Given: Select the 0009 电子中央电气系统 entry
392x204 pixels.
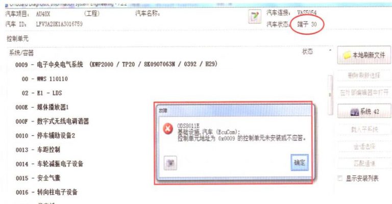Looking at the screenshot, I should pyautogui.click(x=116, y=64).
